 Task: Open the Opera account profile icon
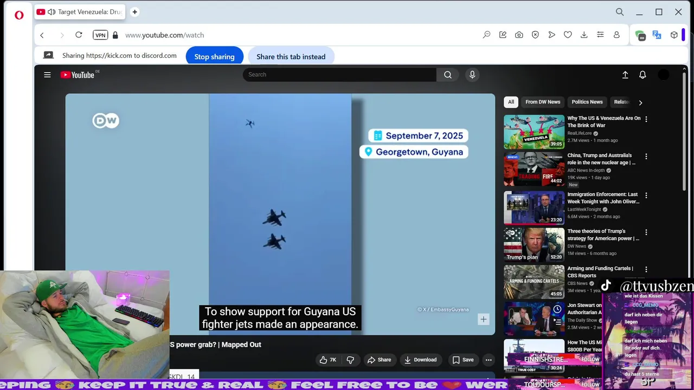(616, 35)
